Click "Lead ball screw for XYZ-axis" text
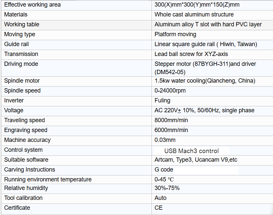 point(191,54)
